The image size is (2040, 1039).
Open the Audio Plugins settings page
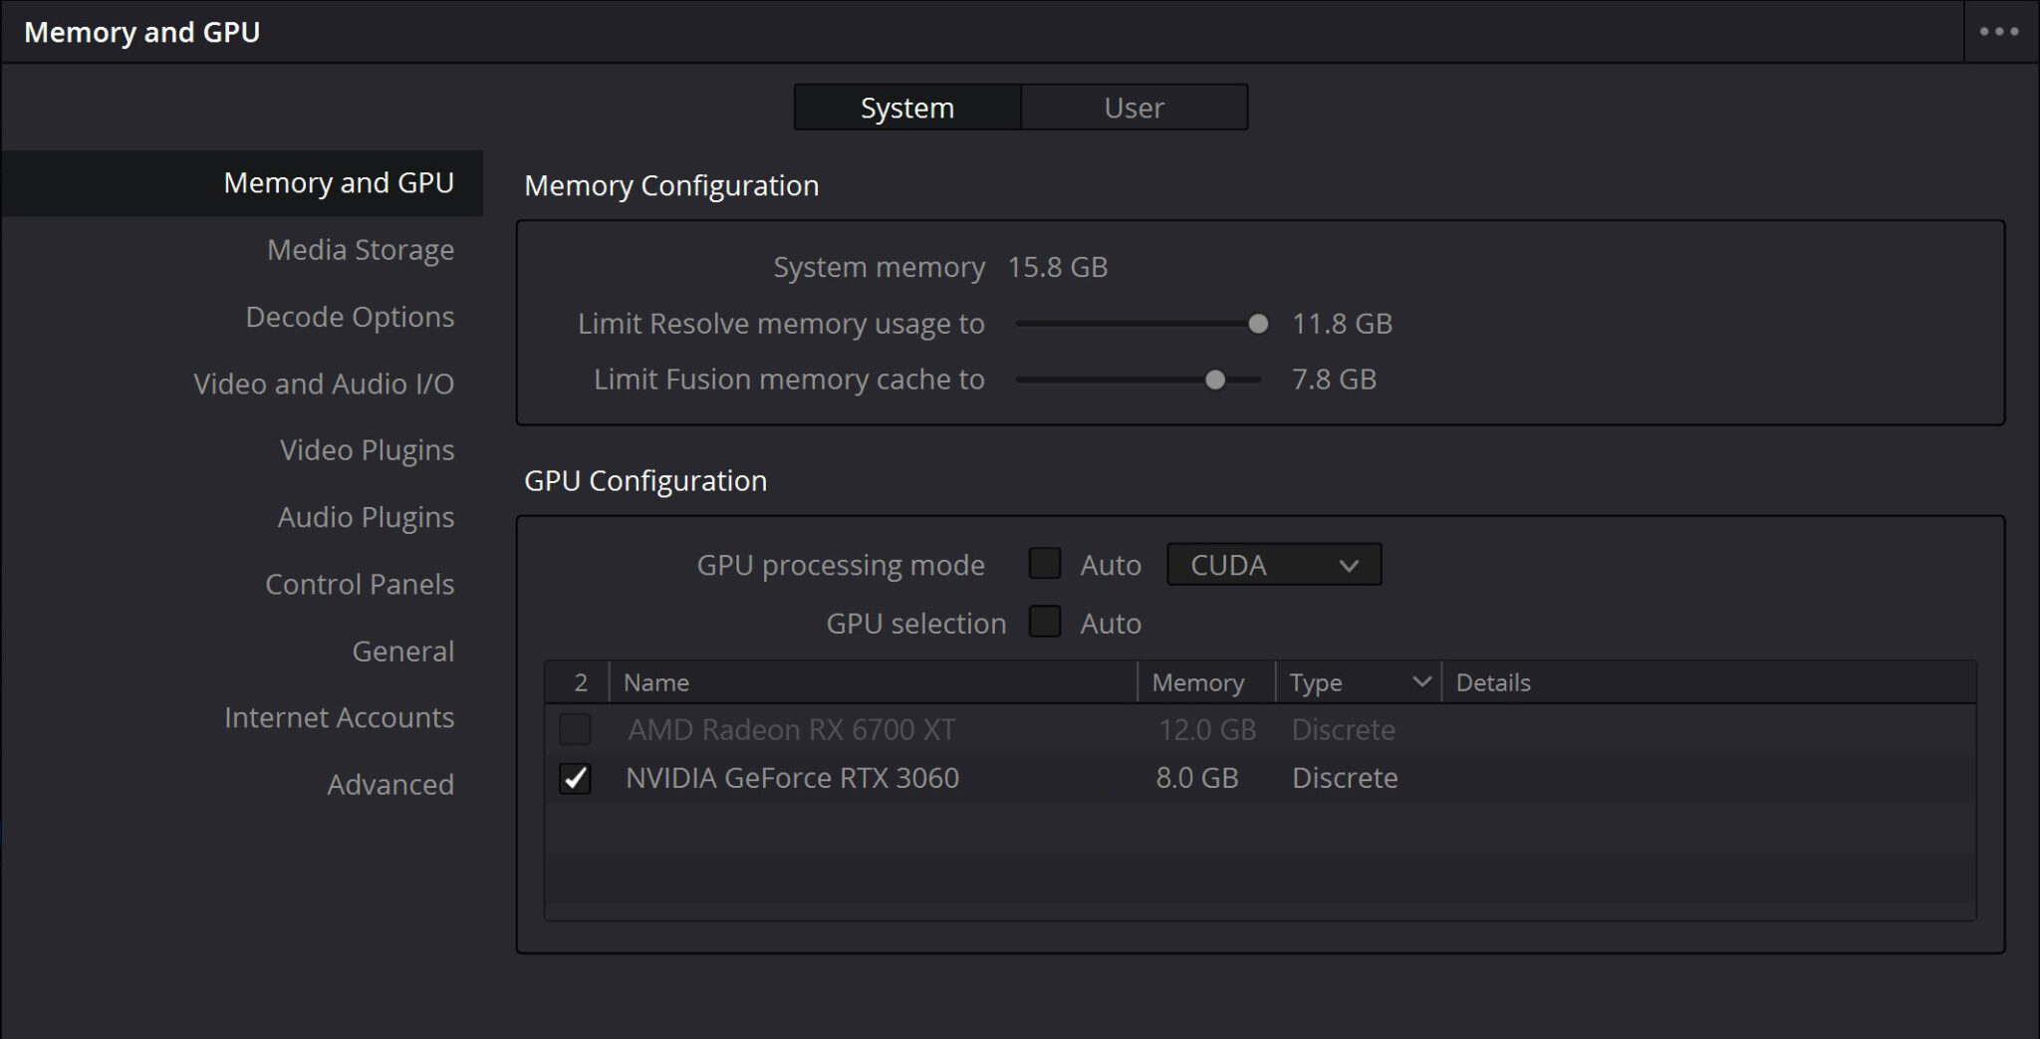point(366,516)
